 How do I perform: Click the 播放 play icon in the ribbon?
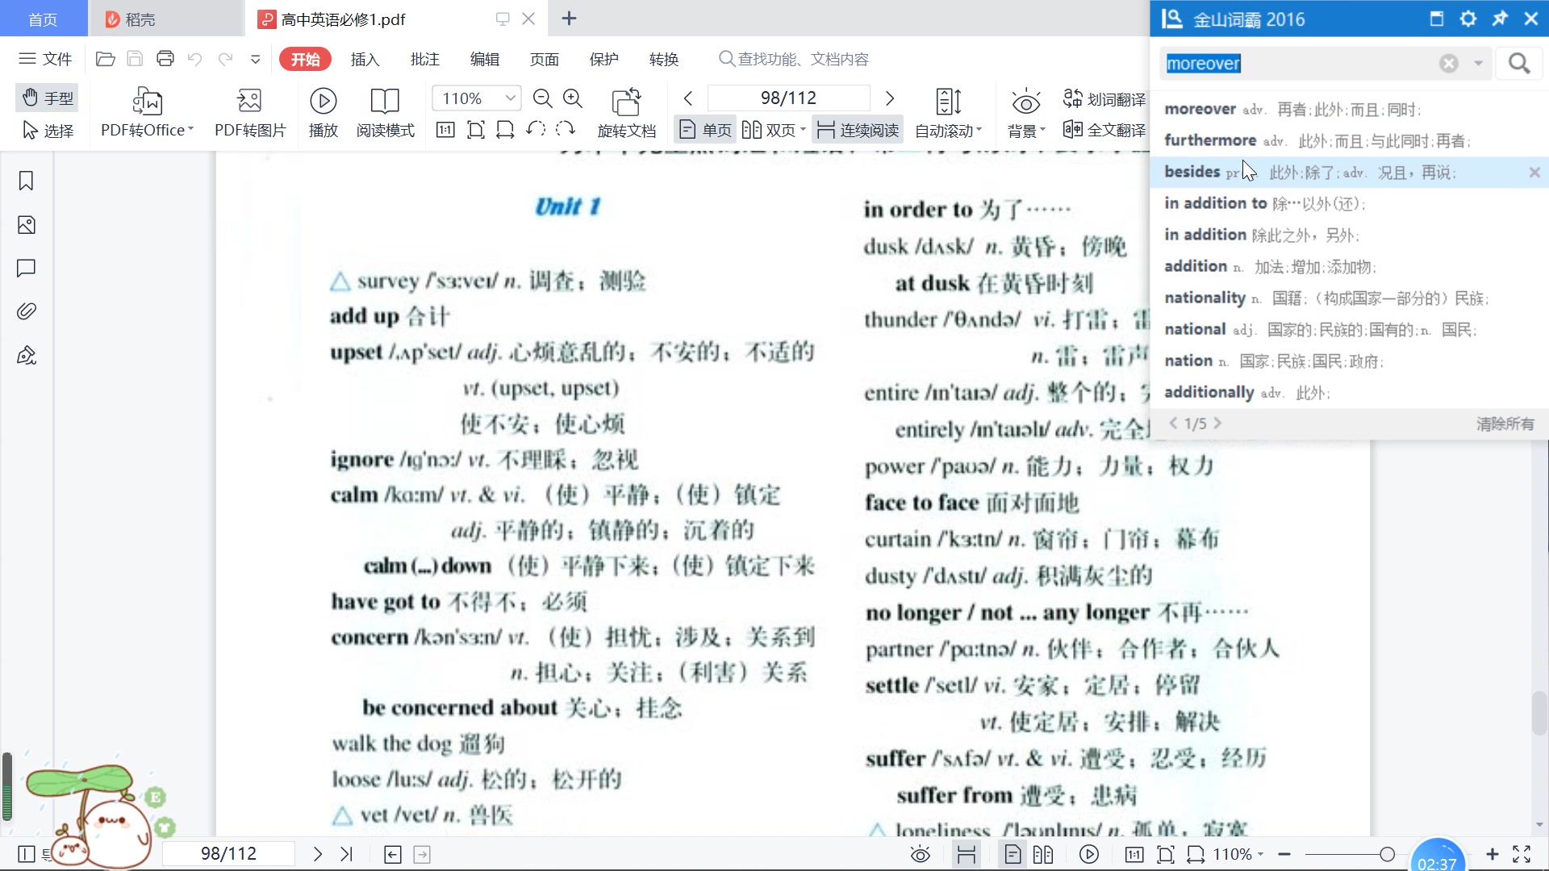click(323, 102)
